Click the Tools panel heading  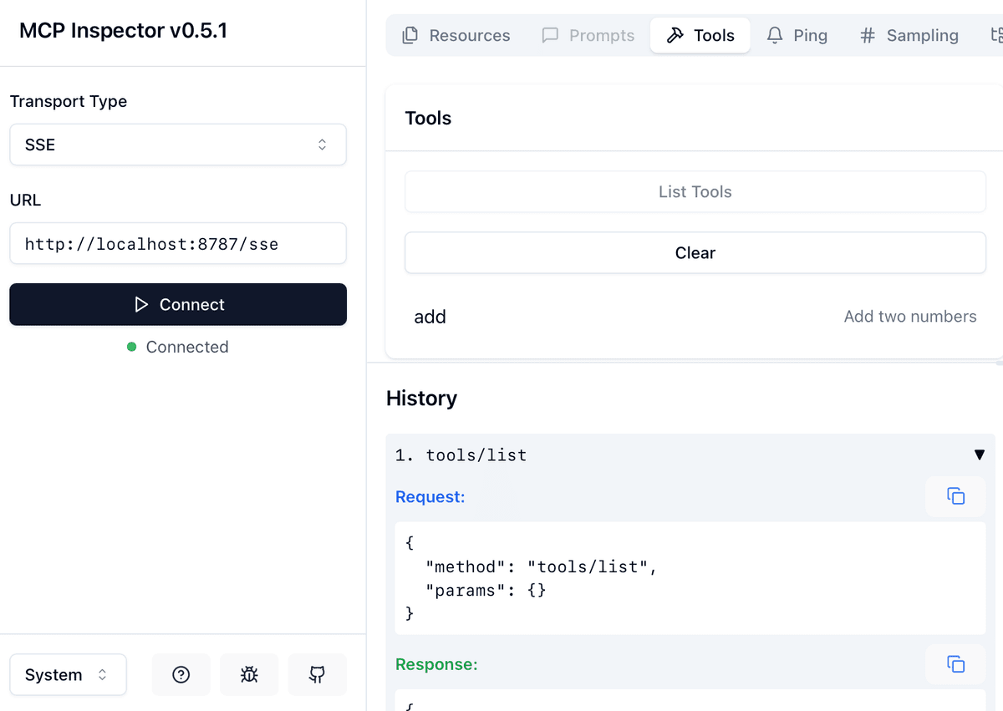tap(428, 118)
